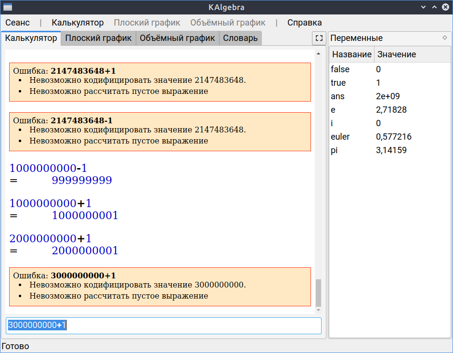Select the pi variable row
The width and height of the screenshot is (453, 353).
(x=390, y=150)
